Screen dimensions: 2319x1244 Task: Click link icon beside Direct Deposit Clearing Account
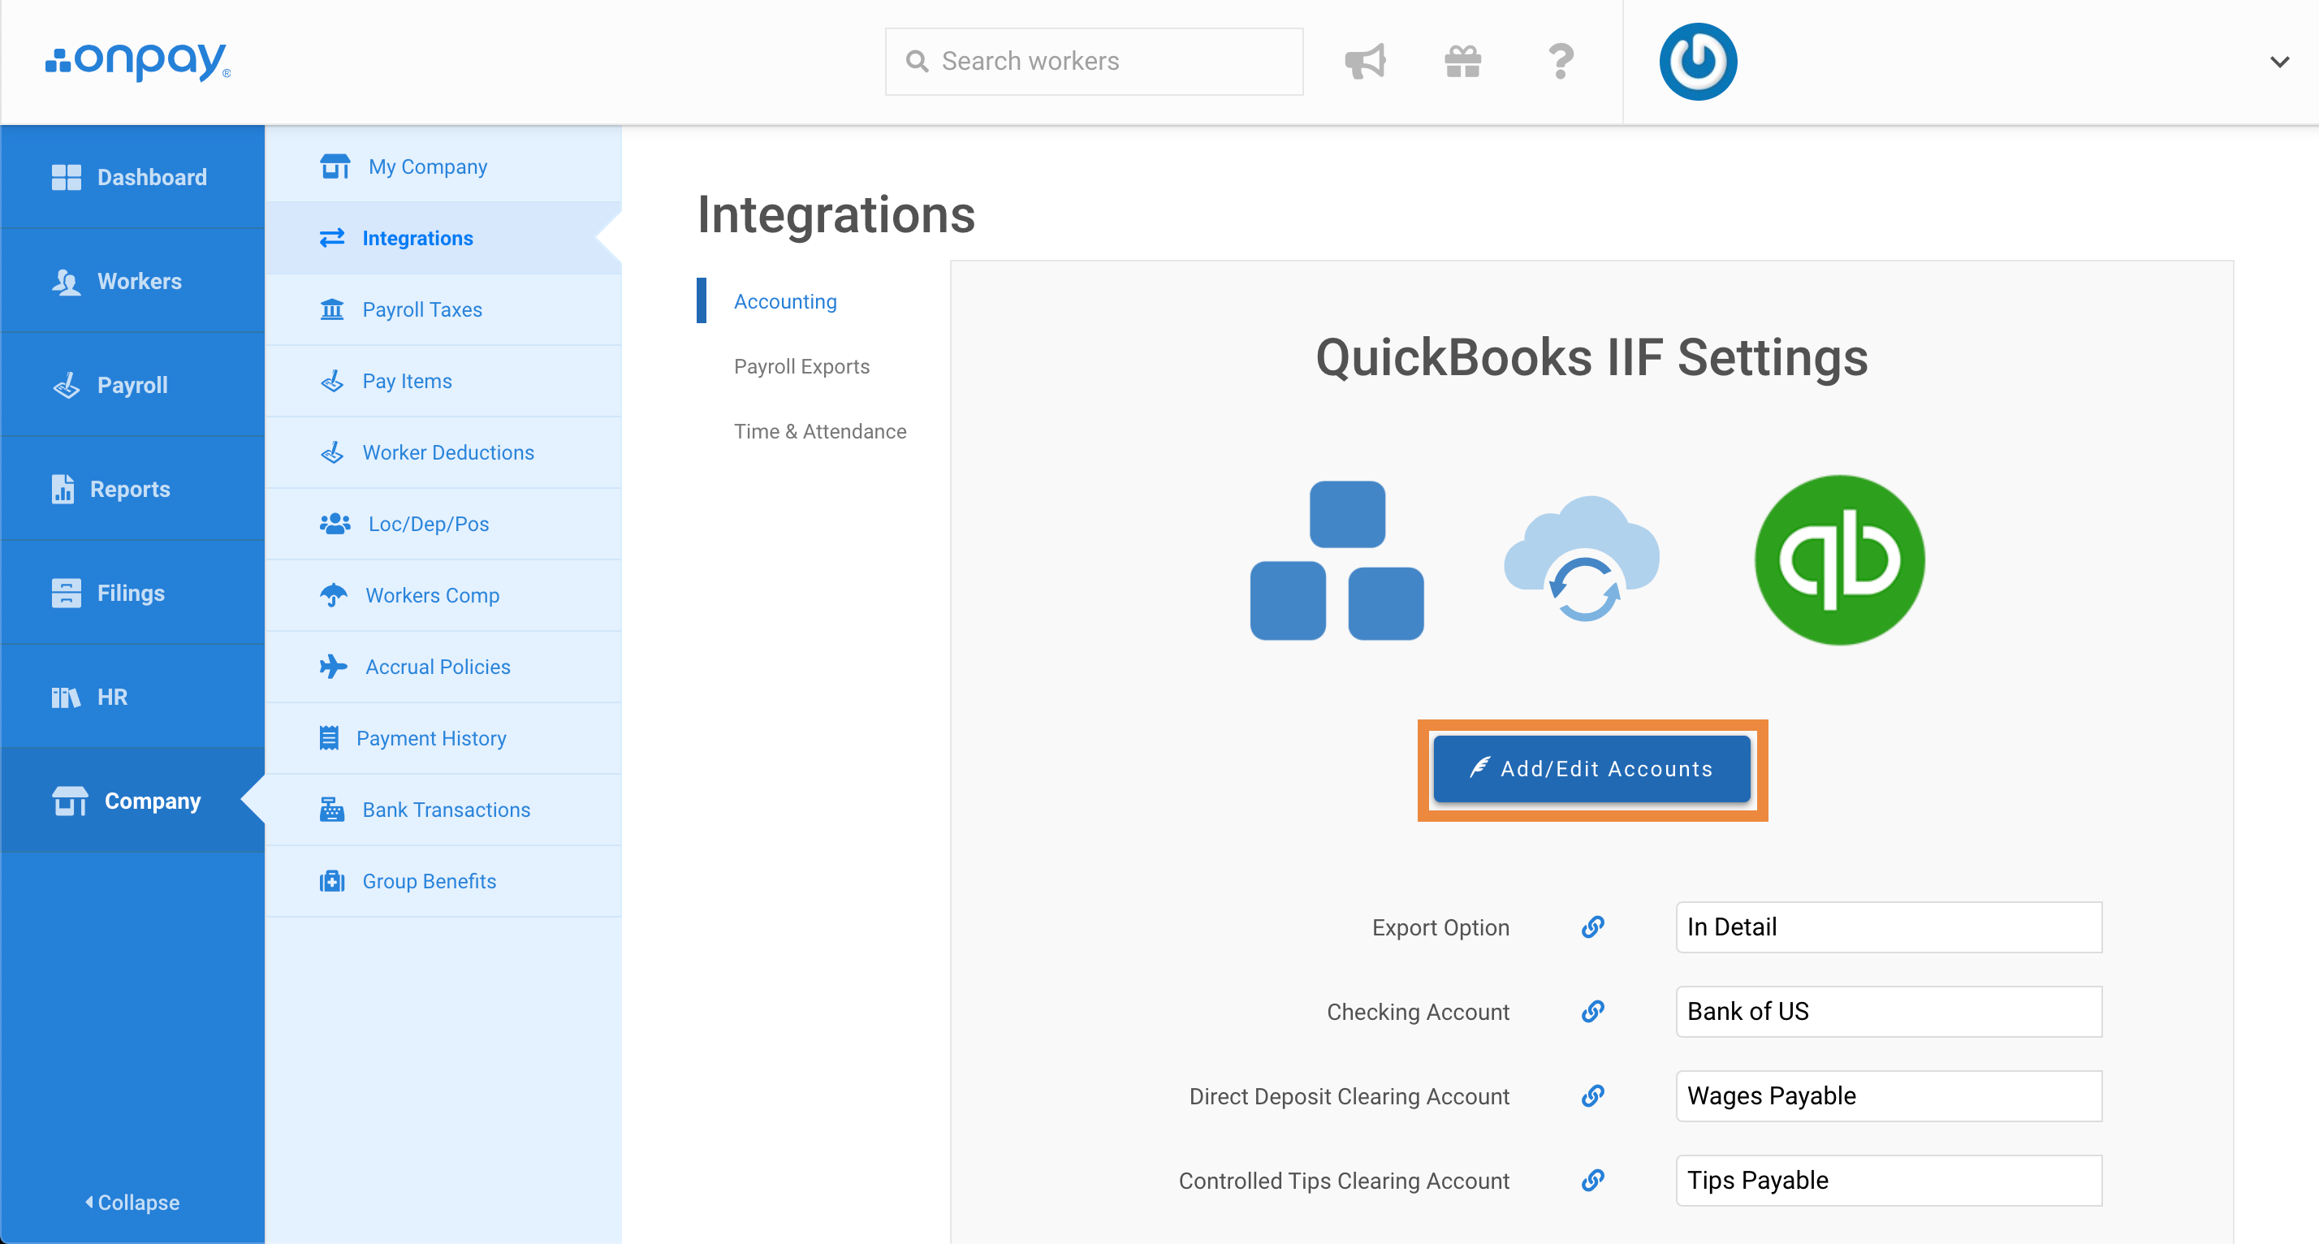click(x=1592, y=1096)
